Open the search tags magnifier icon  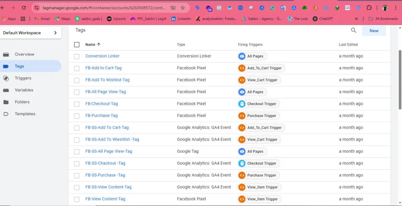point(353,30)
